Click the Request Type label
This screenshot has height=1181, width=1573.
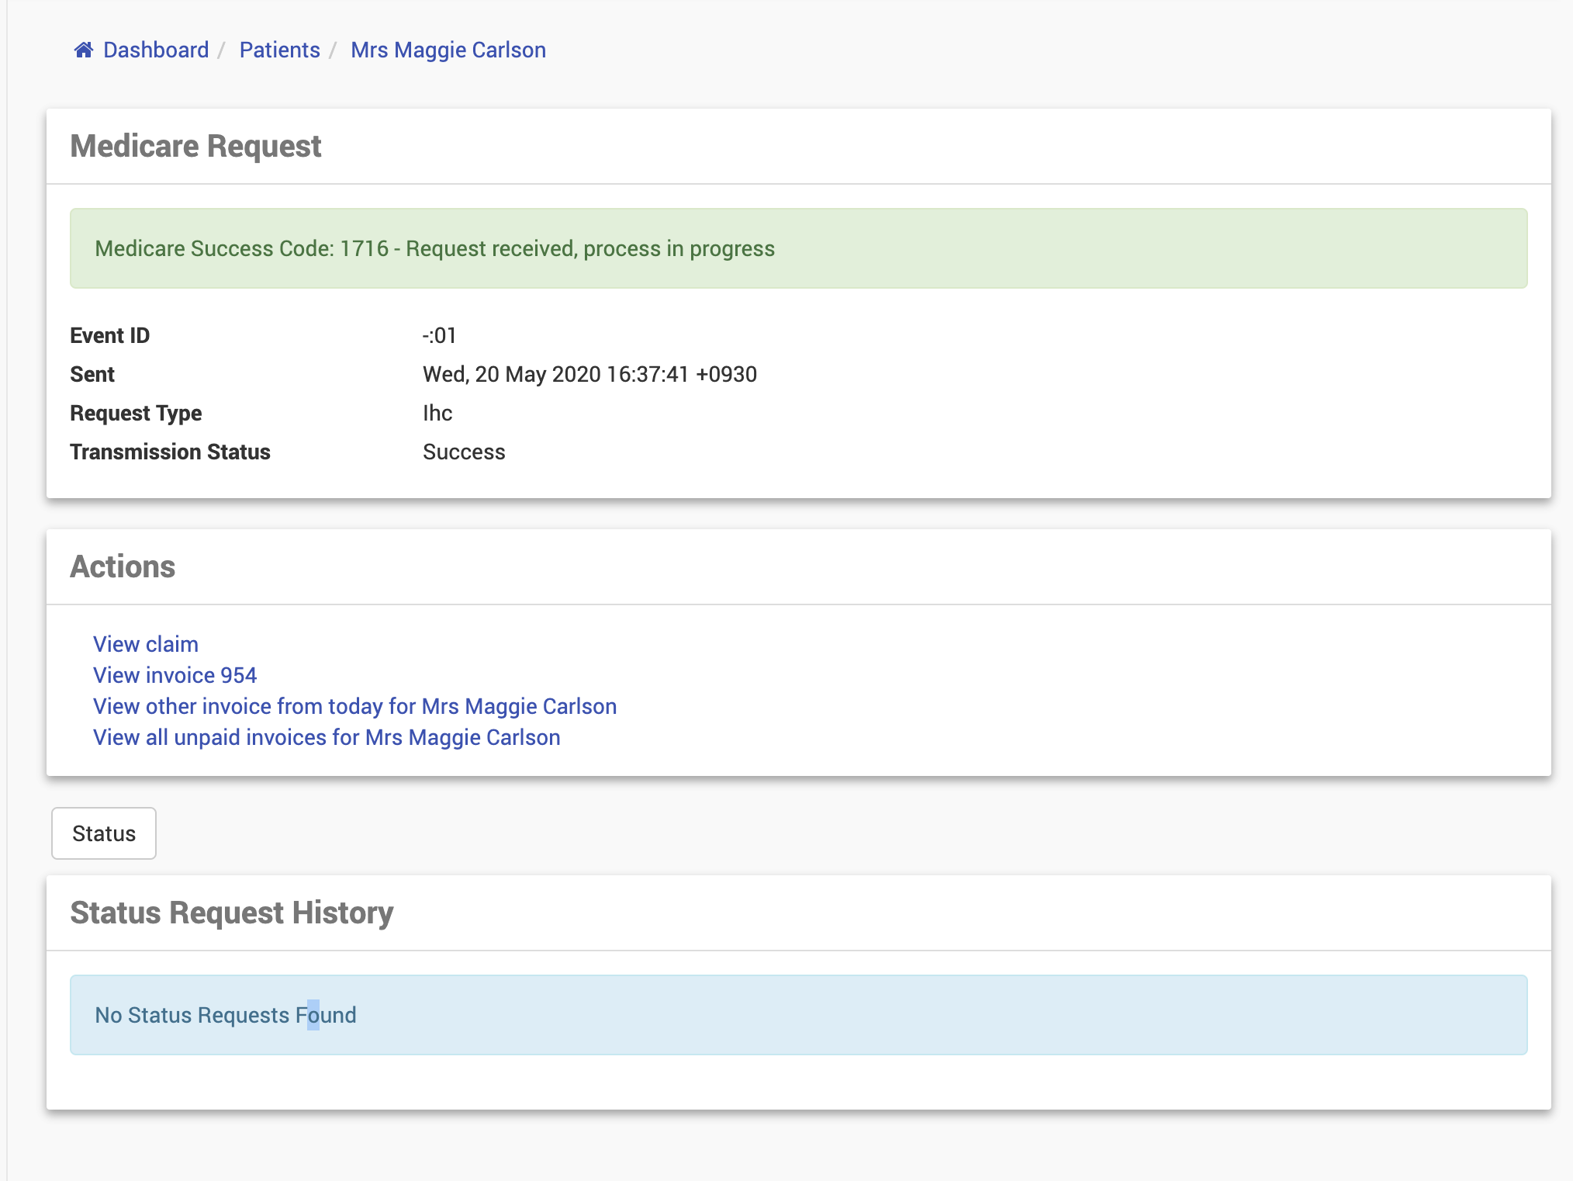tap(136, 413)
